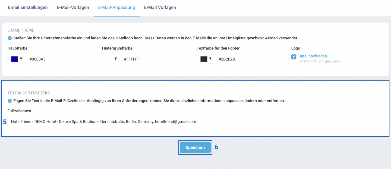Click the Hauptfarbe label
This screenshot has width=391, height=169.
point(18,48)
